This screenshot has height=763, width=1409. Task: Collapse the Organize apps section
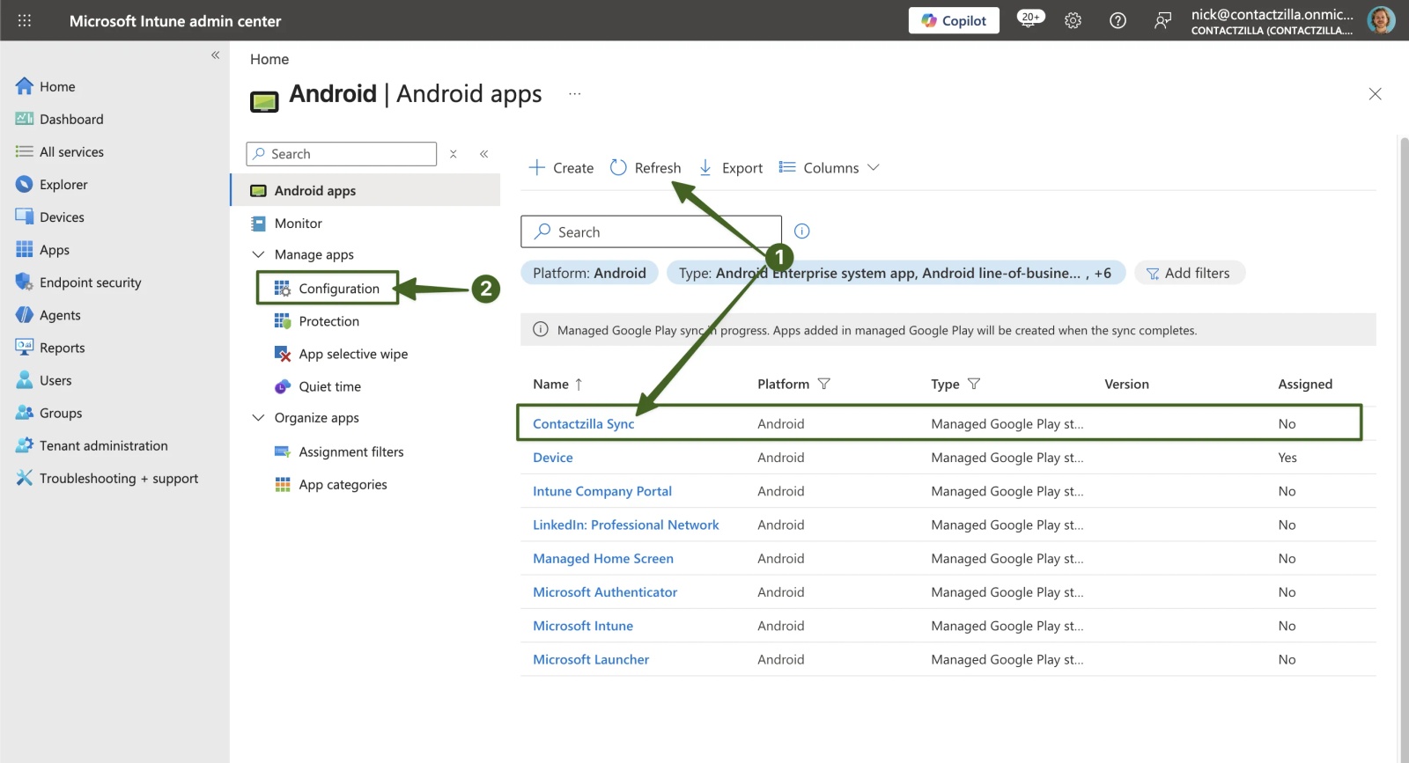(x=258, y=418)
